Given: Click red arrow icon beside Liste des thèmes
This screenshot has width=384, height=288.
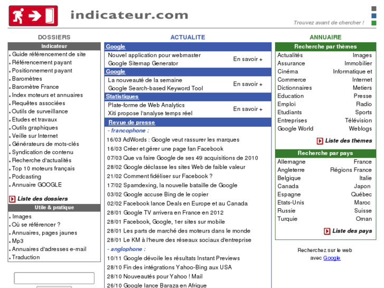Looking at the screenshot, I should click(320, 141).
